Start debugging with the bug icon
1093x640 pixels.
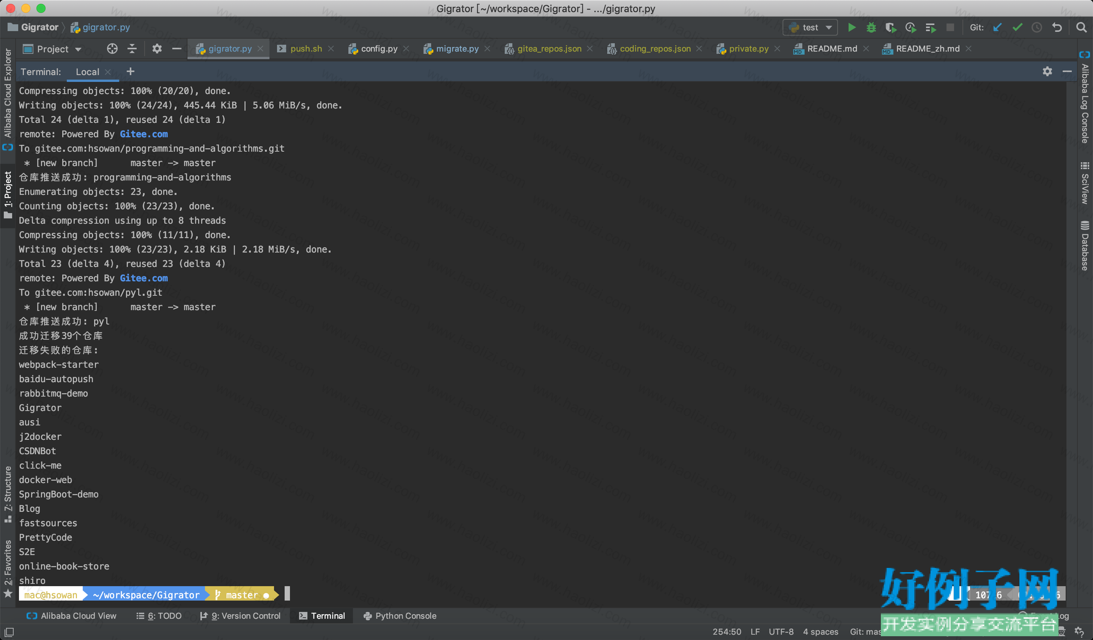click(x=871, y=28)
